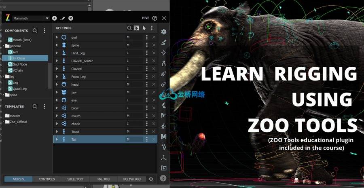Click the walking figure sidebar icon
364x188 pixels.
(164, 126)
